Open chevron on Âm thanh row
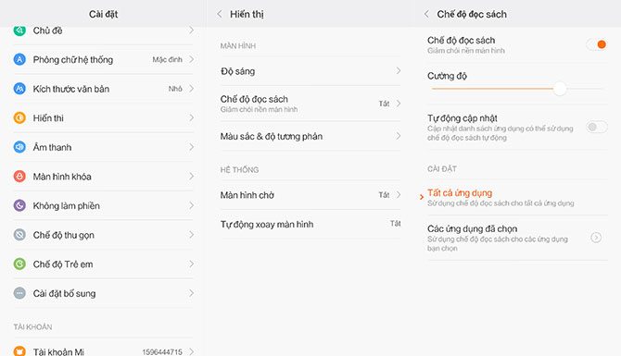This screenshot has width=621, height=356. click(191, 147)
